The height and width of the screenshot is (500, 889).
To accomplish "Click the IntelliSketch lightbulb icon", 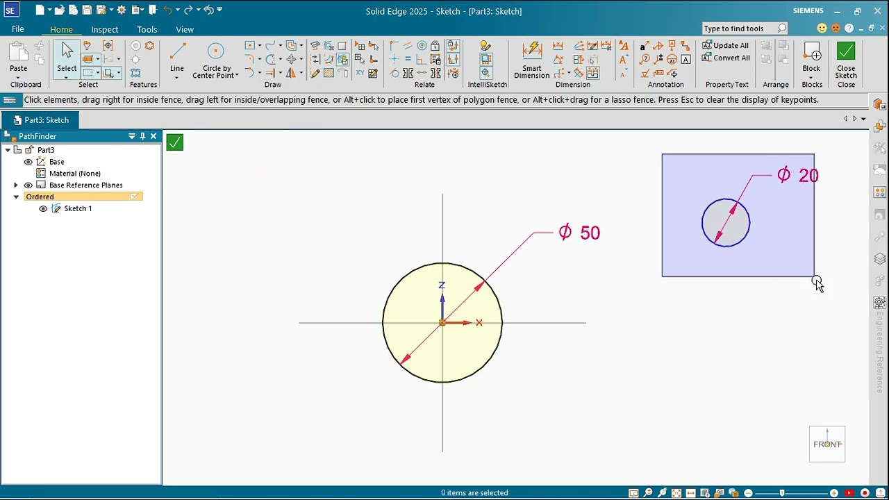I will (x=486, y=46).
